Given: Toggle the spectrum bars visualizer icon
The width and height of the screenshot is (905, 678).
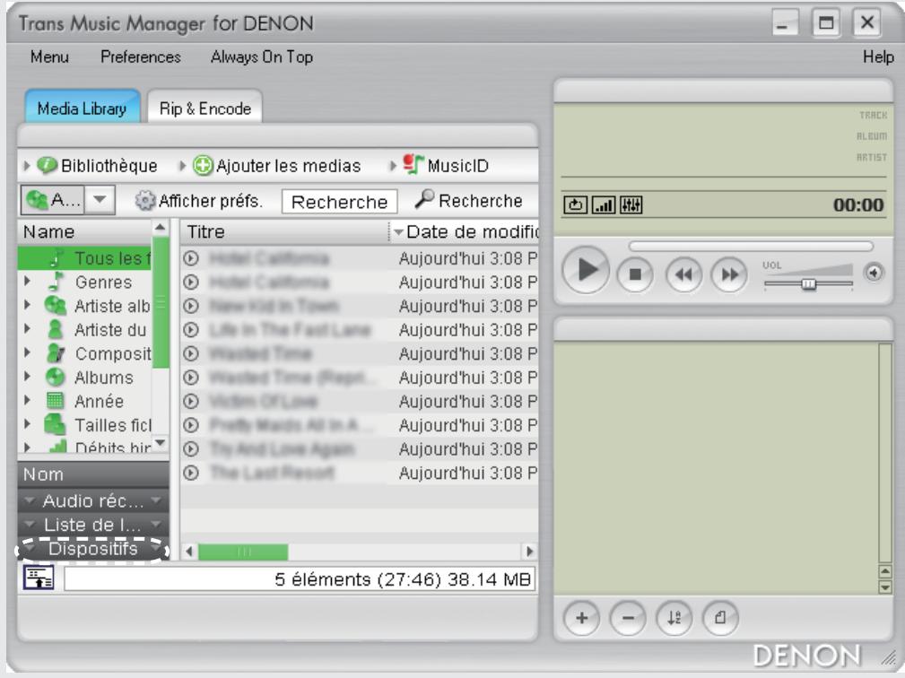Looking at the screenshot, I should coord(604,204).
